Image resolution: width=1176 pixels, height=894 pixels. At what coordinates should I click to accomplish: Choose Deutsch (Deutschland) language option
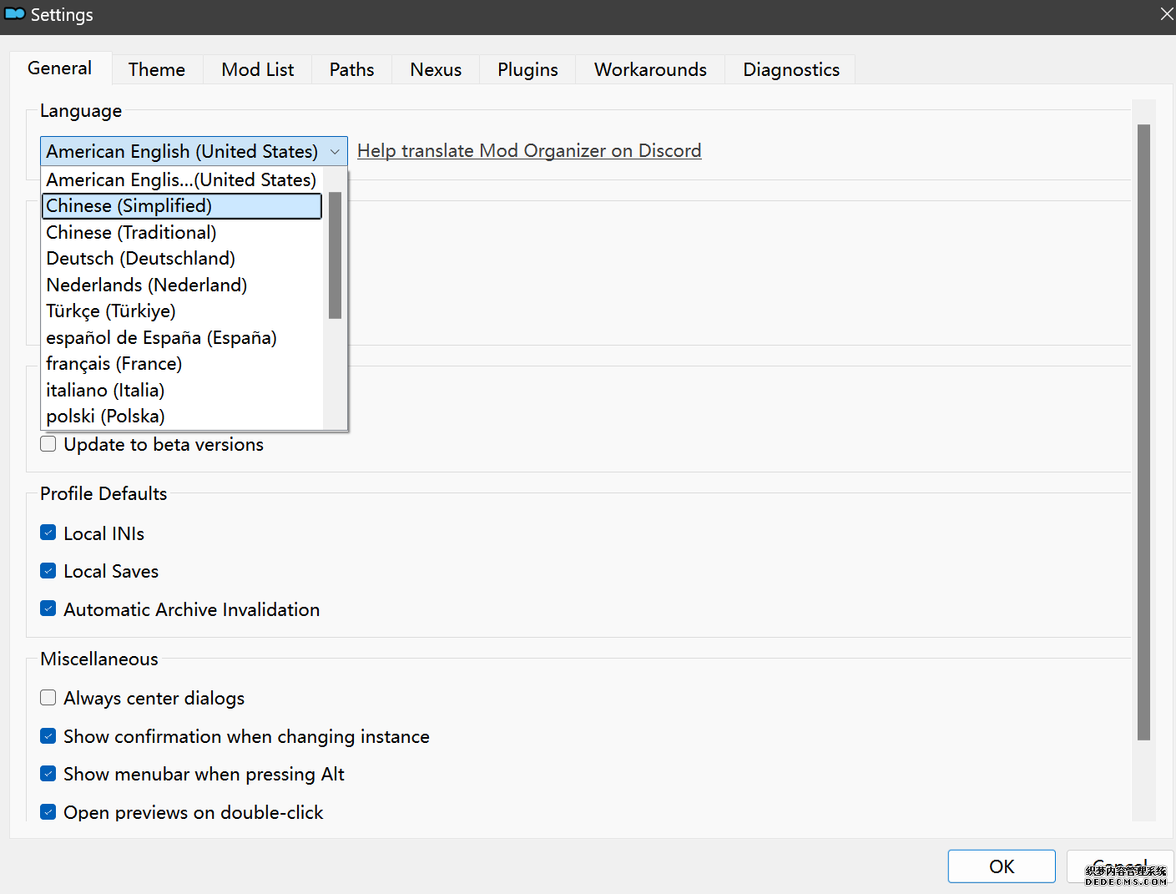tap(140, 259)
